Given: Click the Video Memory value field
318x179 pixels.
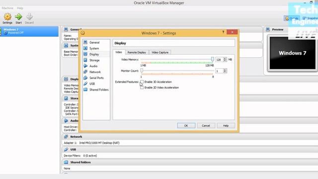Looking at the screenshot, I should [219, 60].
